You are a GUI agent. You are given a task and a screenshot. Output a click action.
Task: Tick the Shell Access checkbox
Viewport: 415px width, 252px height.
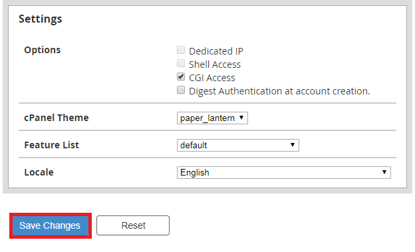point(181,63)
